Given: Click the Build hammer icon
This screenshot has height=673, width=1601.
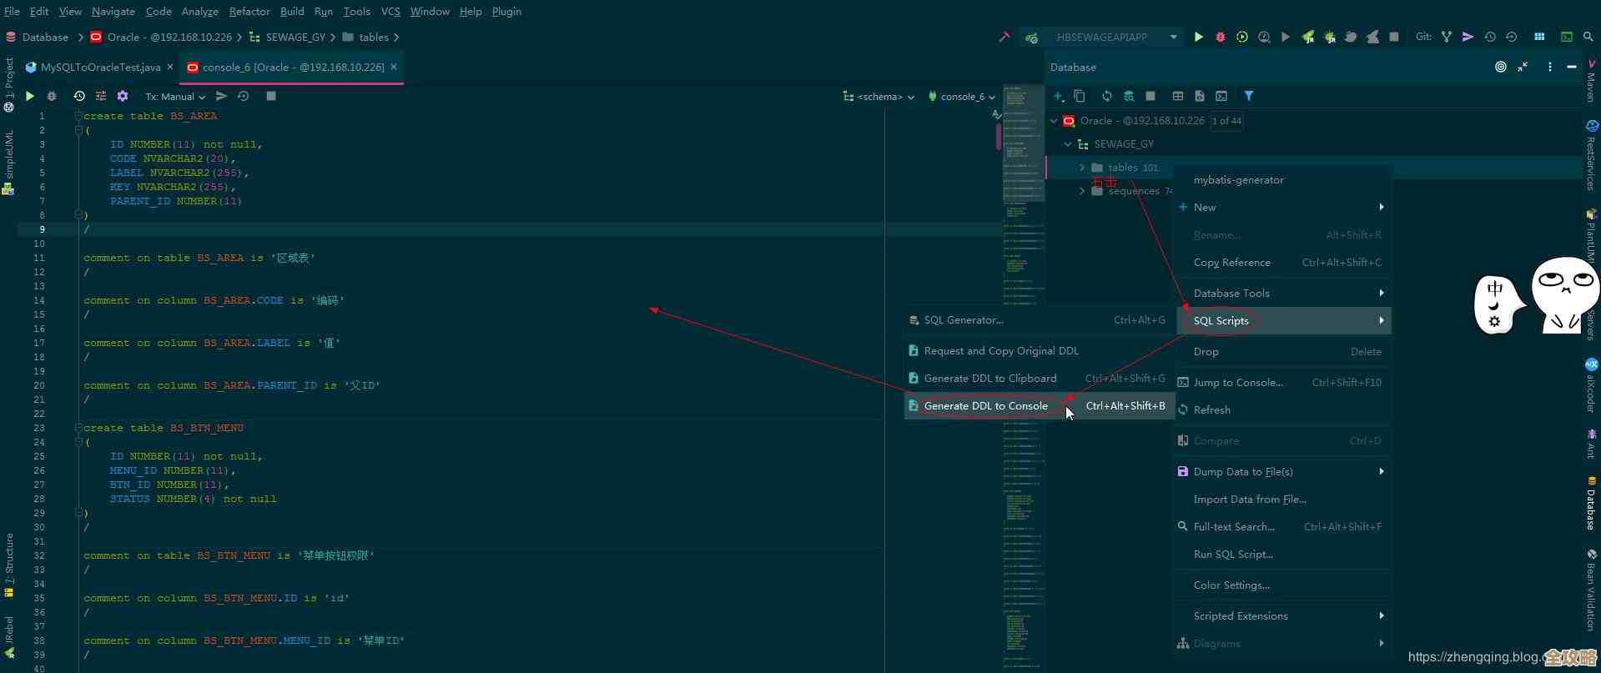Looking at the screenshot, I should 1004,37.
